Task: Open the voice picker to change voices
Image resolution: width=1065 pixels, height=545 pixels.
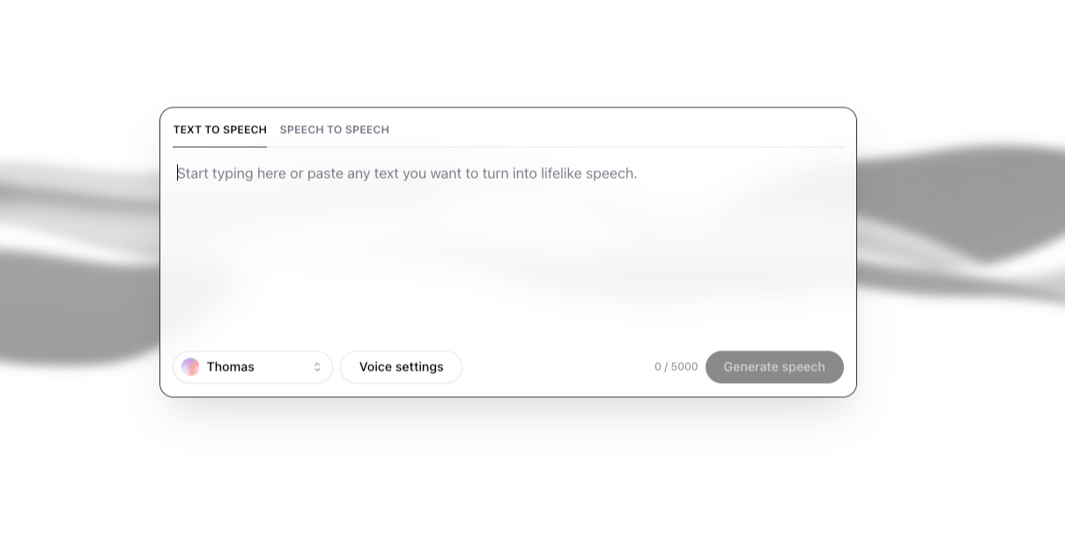Action: [x=252, y=366]
